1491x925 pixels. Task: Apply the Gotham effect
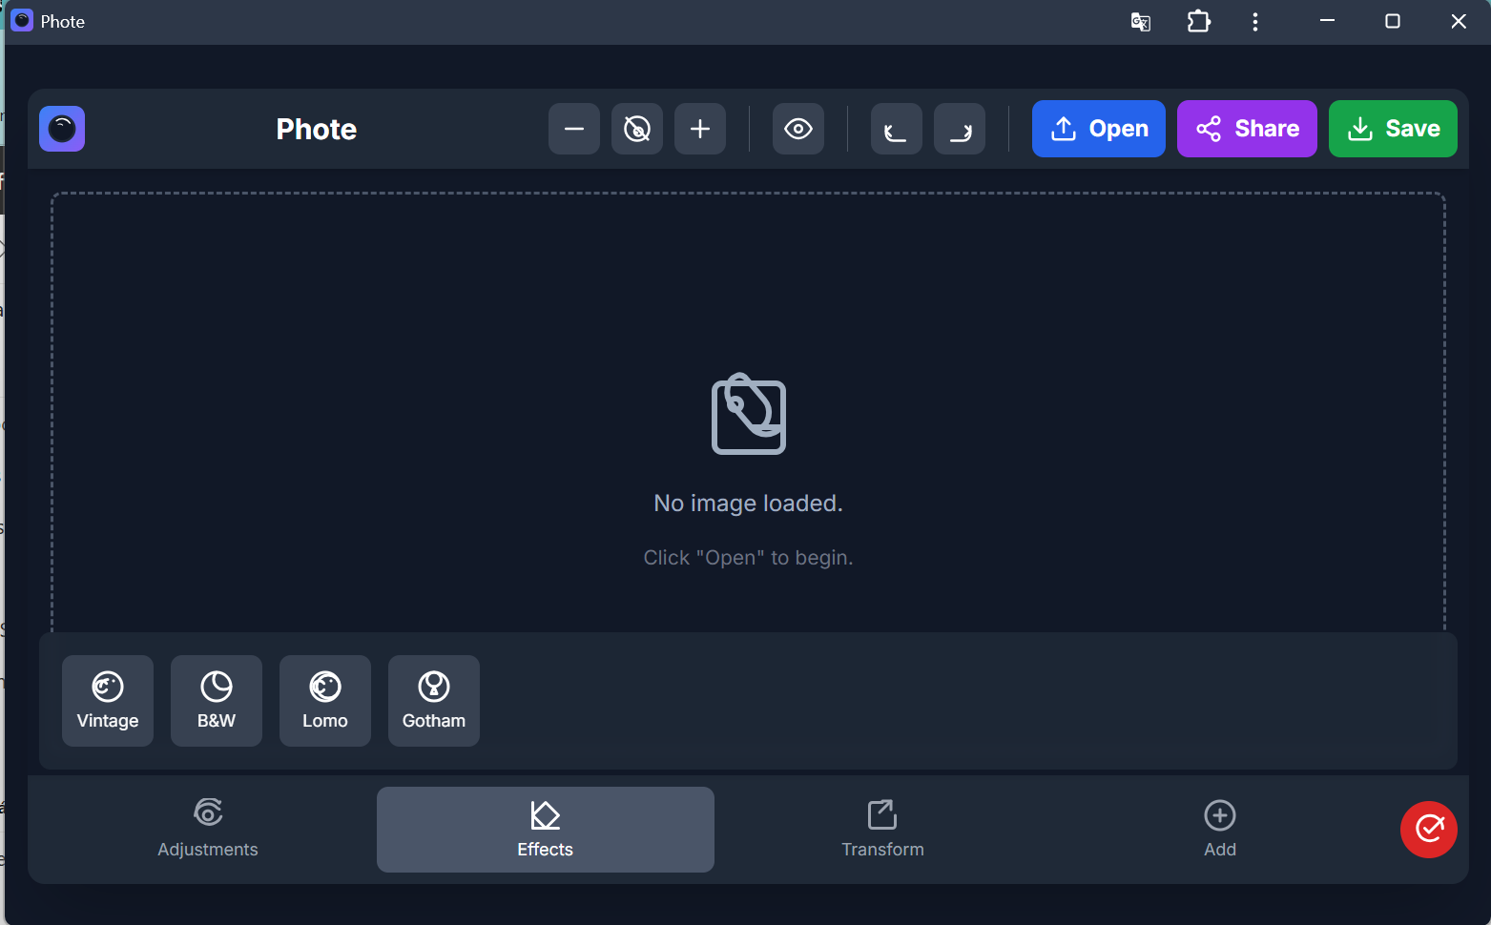pyautogui.click(x=434, y=701)
